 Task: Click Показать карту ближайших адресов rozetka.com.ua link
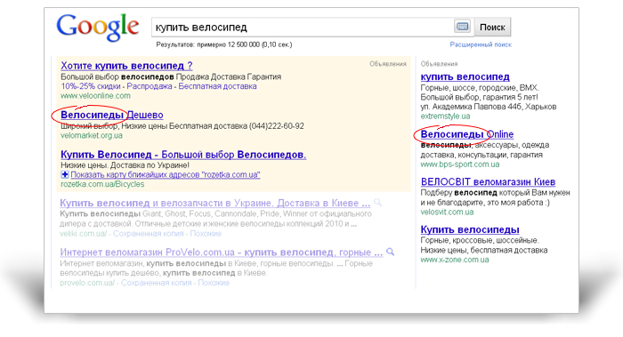[166, 174]
